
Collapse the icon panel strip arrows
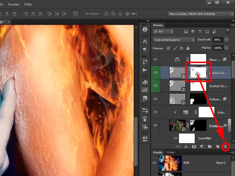(148, 21)
